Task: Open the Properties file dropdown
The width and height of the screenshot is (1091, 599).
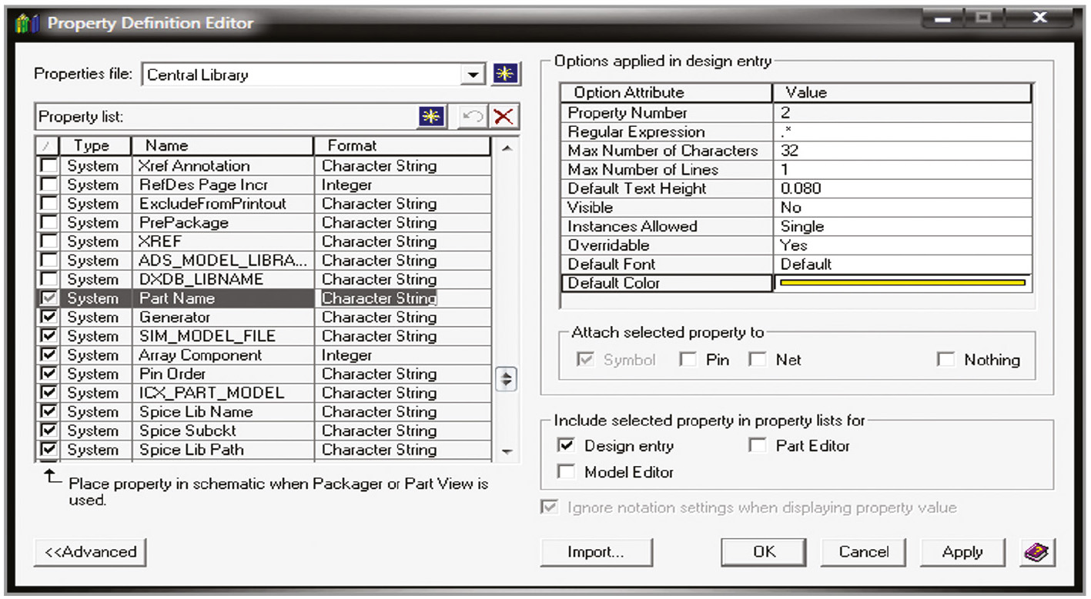Action: [473, 75]
